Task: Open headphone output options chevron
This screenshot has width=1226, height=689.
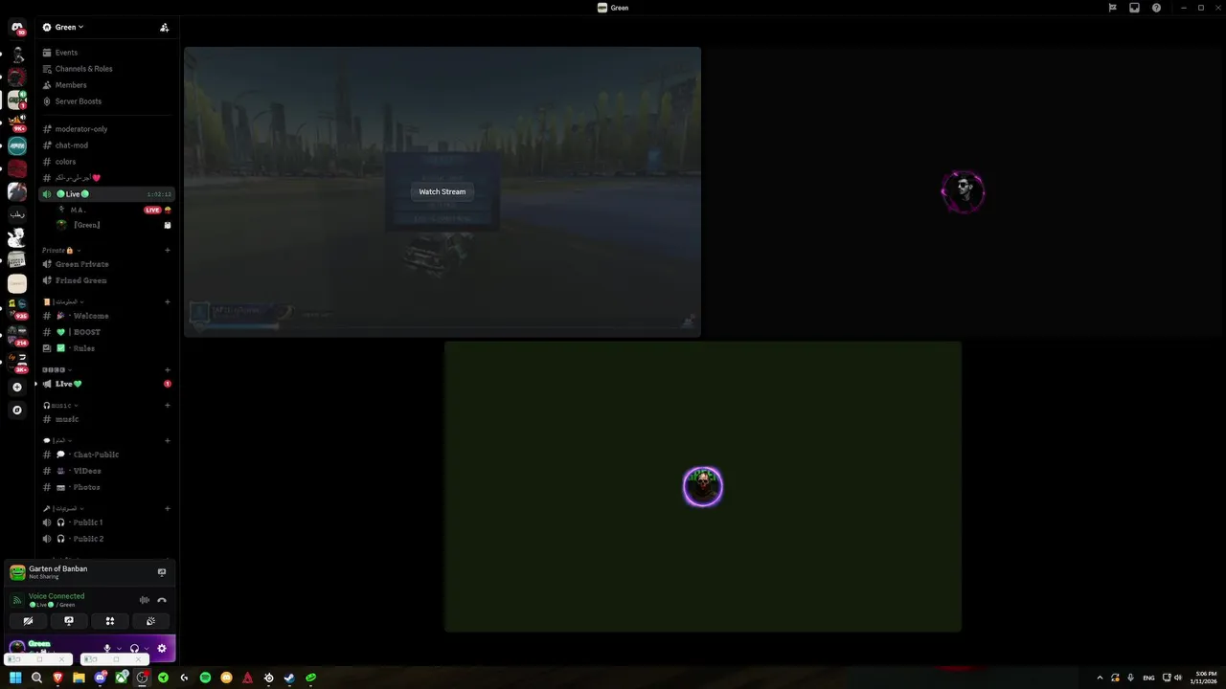Action: [x=146, y=648]
